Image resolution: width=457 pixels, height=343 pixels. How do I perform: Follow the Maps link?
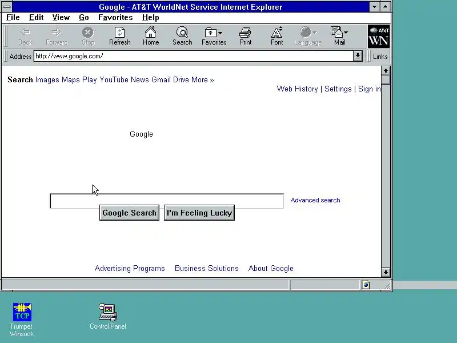[70, 79]
